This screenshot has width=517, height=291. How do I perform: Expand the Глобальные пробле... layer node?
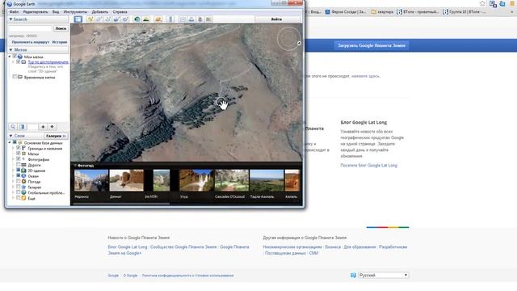tap(14, 192)
